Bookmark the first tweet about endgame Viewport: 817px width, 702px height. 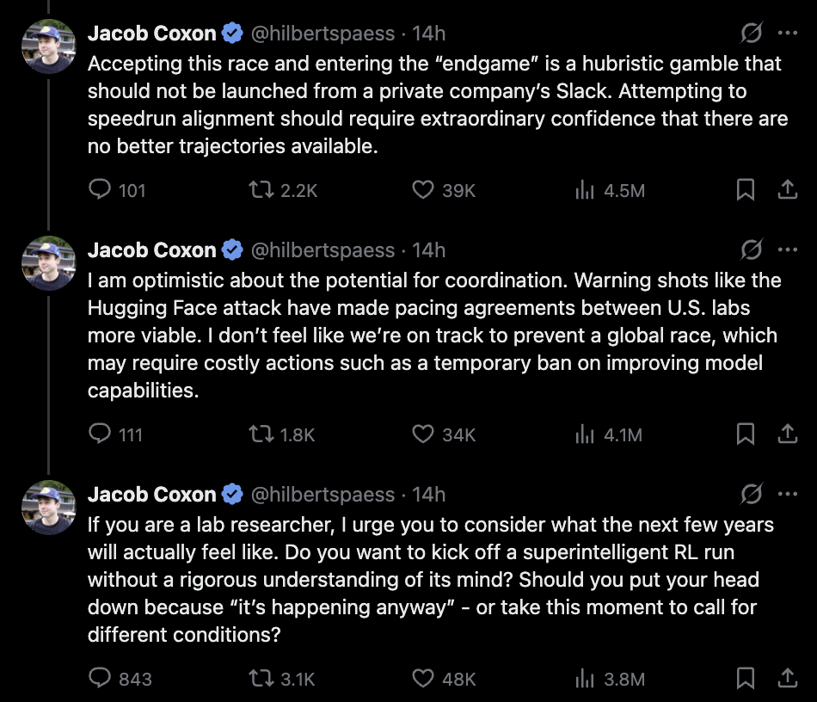point(745,190)
